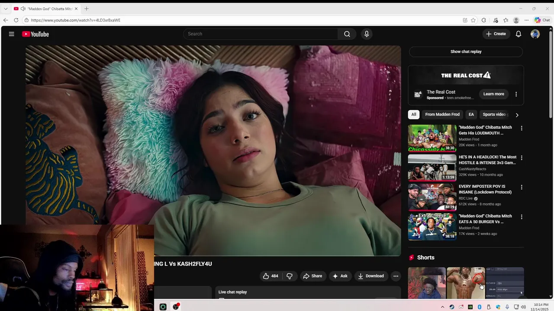Image resolution: width=554 pixels, height=311 pixels.
Task: Switch to the 'Madden God' browser tab
Action: click(x=45, y=9)
